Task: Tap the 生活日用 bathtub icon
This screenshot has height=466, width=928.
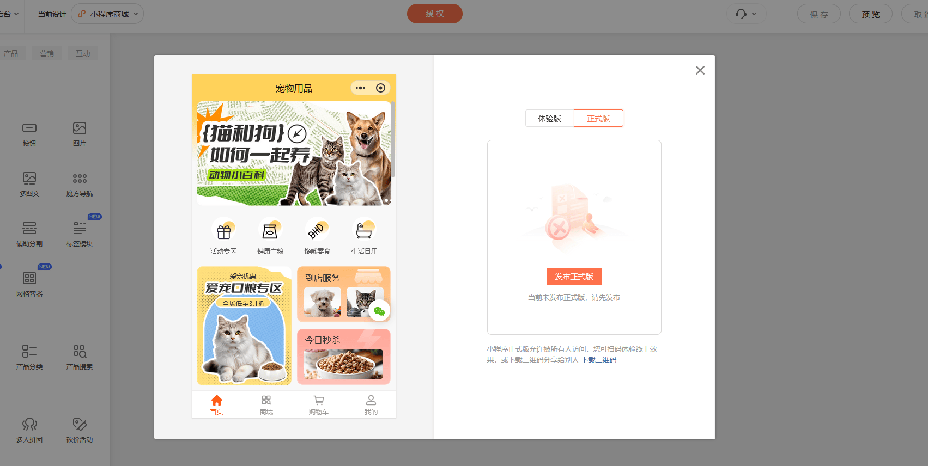Action: [364, 231]
